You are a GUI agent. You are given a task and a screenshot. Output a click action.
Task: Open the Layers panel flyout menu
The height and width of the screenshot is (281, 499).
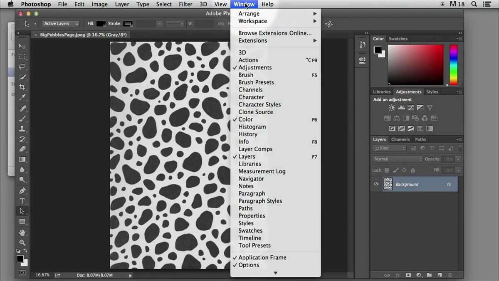459,140
